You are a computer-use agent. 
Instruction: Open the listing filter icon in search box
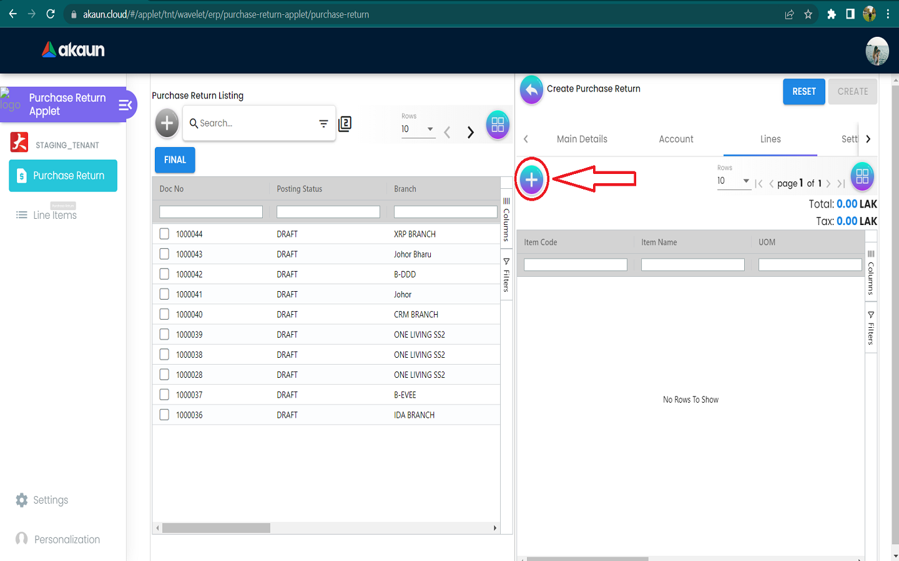pos(323,123)
